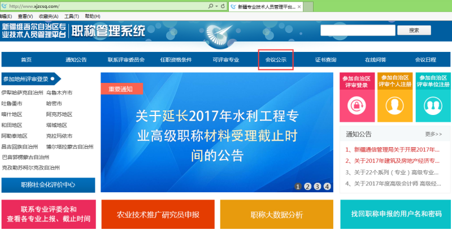The image size is (452, 230).
Task: Open the 会议公示 navigation tab
Action: tap(276, 60)
